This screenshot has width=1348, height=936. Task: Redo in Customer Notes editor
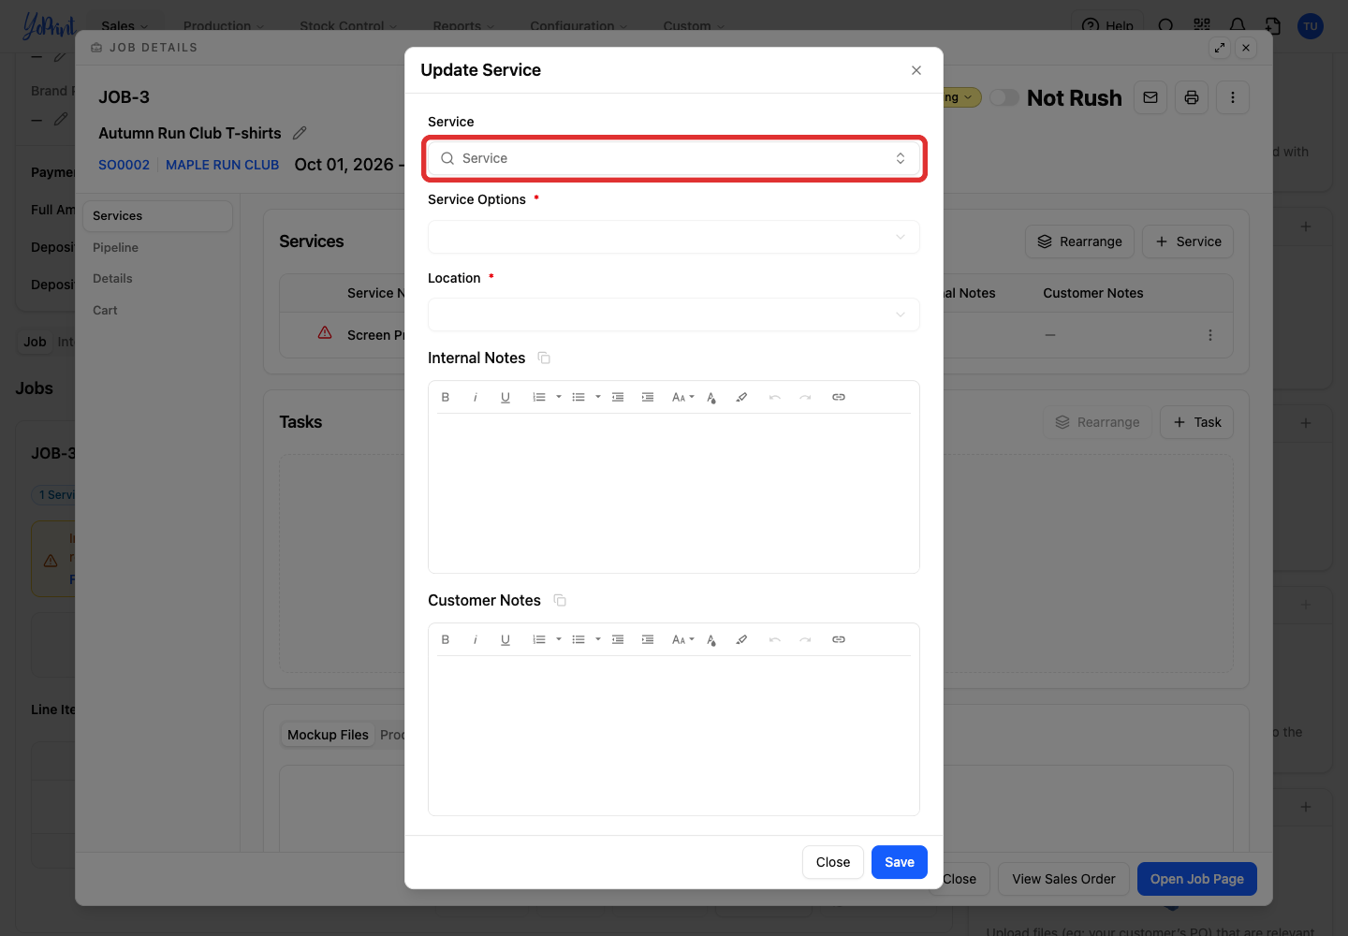[805, 639]
